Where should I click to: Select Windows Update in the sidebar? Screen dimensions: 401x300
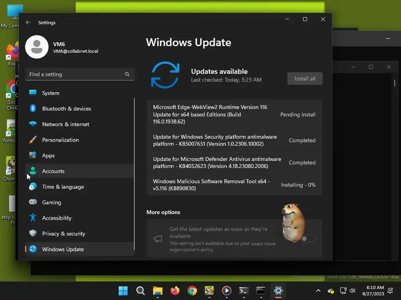(x=80, y=249)
